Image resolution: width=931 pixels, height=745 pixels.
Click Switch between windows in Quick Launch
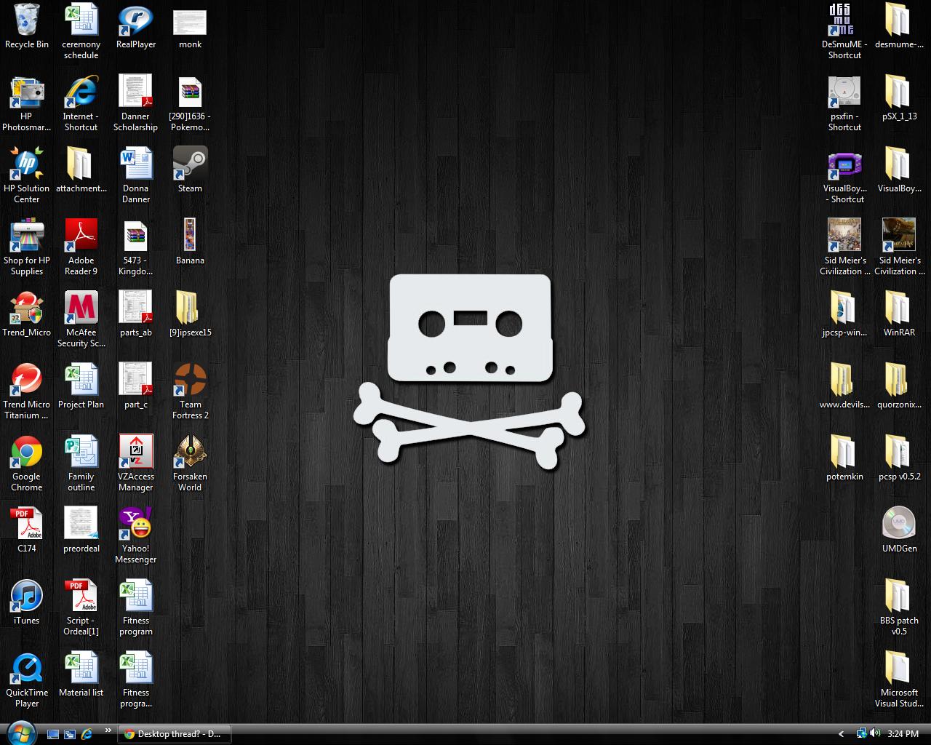coord(70,734)
